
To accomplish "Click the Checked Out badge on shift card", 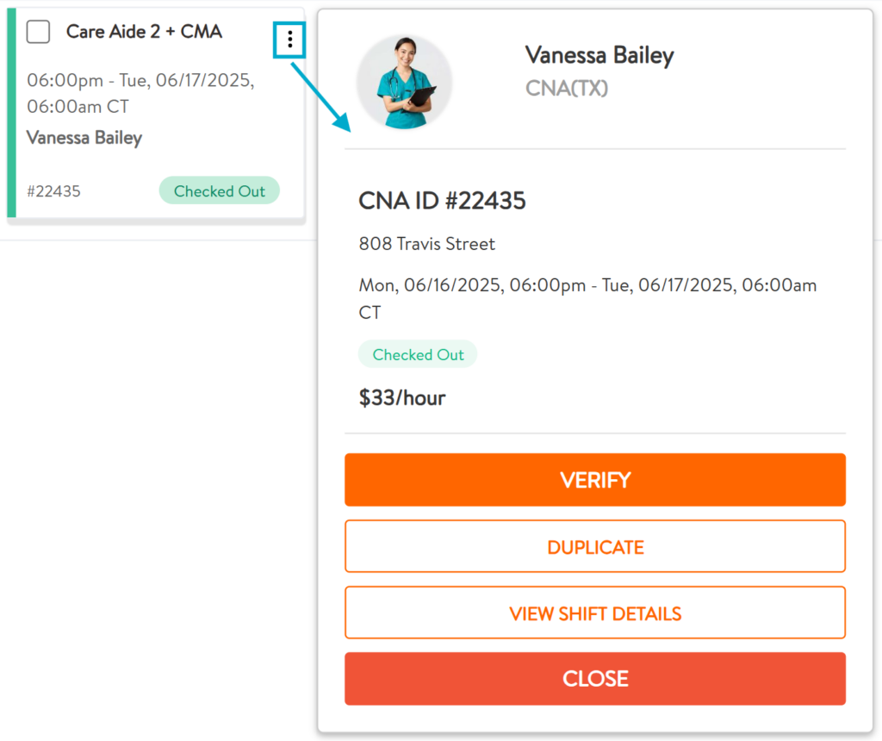I will [x=220, y=190].
